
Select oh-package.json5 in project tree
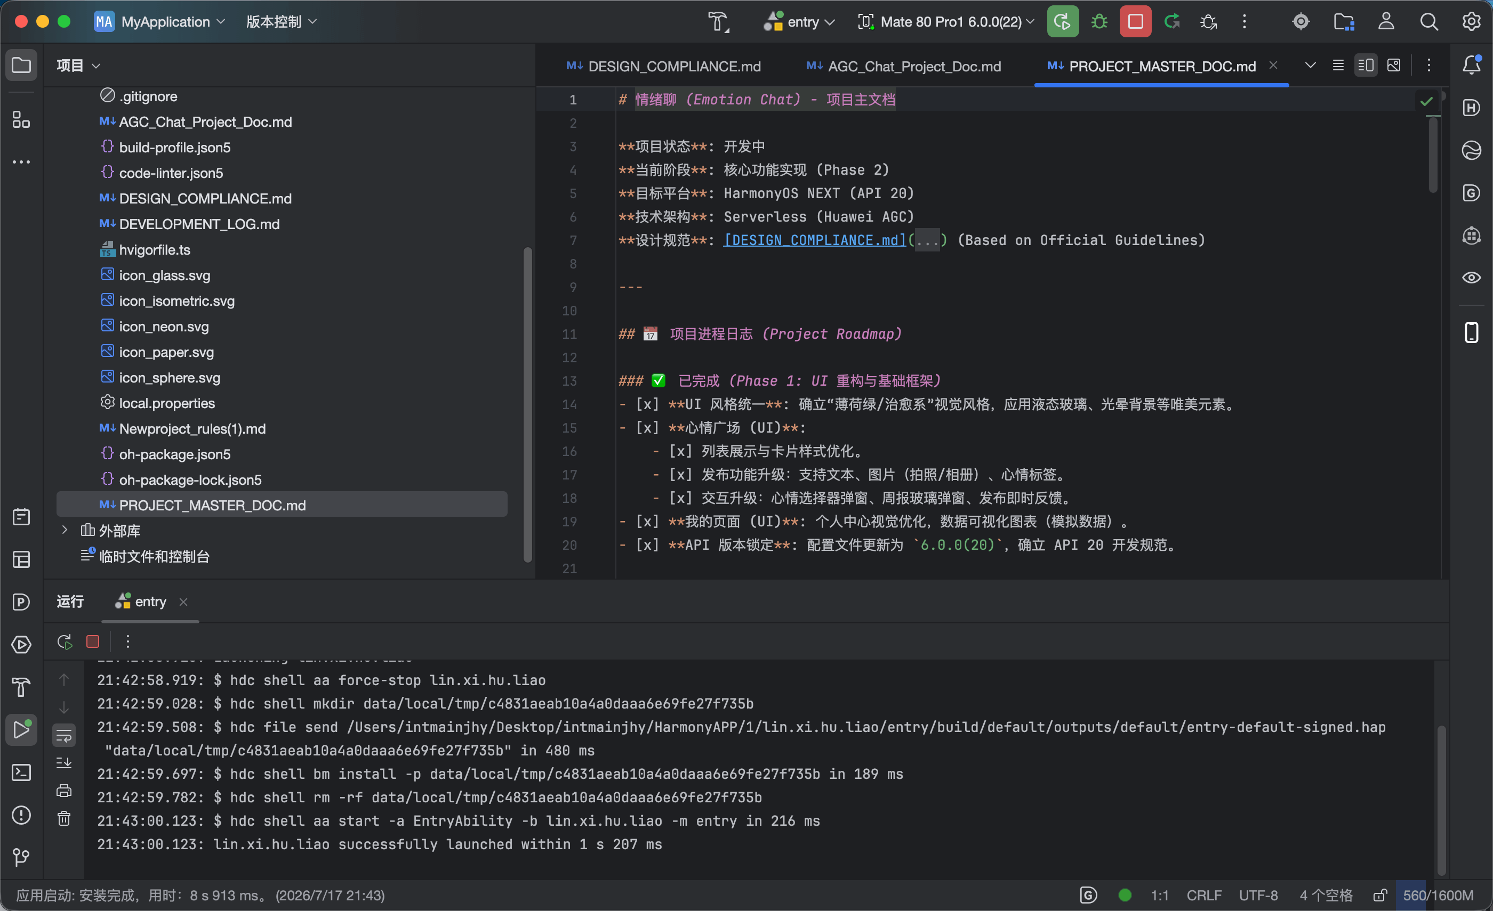(x=174, y=454)
